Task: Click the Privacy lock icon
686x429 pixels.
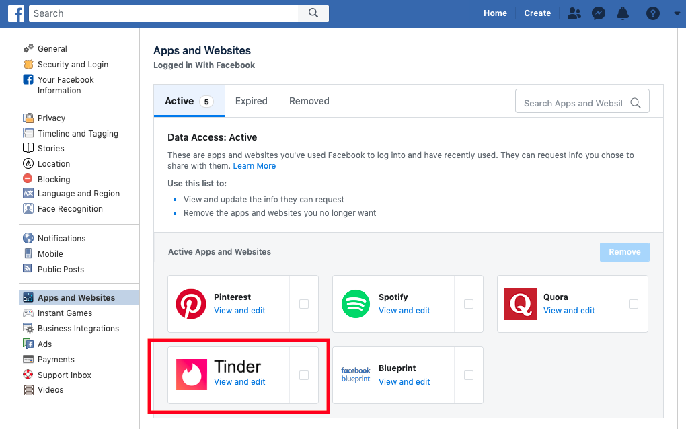Action: point(28,118)
